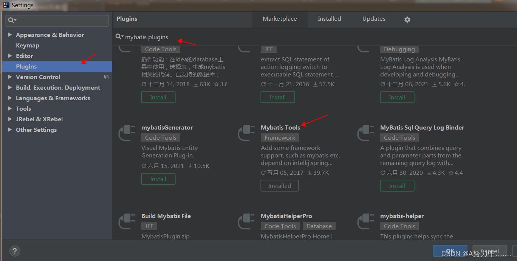Click the Version Control project-level icon
Screen dimensions: 517x261
pos(106,77)
